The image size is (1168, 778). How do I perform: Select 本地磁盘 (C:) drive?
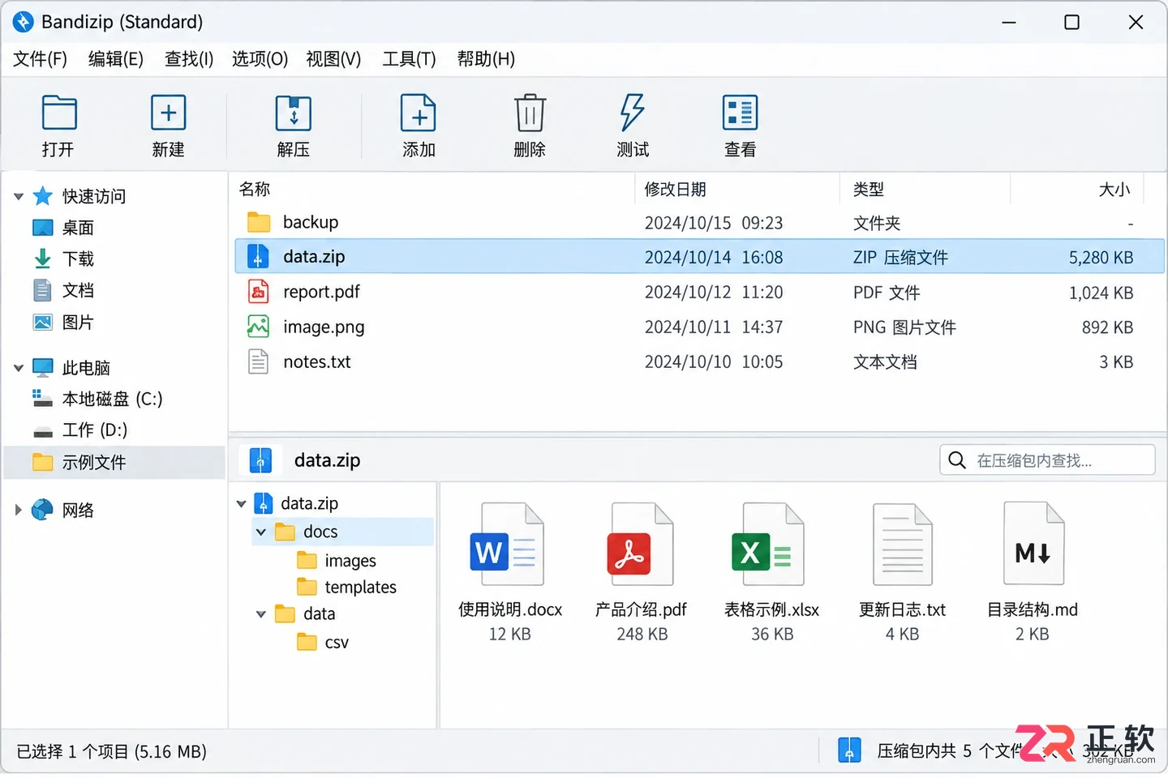[112, 399]
